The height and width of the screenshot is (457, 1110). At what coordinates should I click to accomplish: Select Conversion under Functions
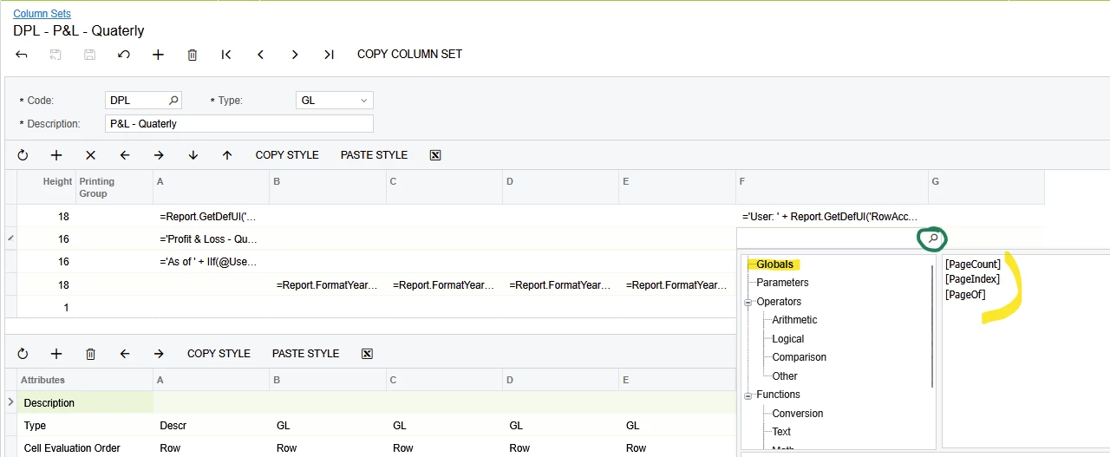pyautogui.click(x=798, y=414)
